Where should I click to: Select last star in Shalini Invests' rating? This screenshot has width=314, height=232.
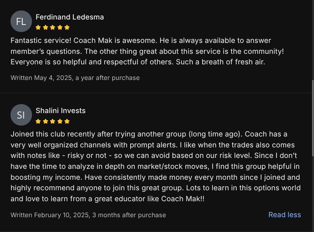(67, 121)
